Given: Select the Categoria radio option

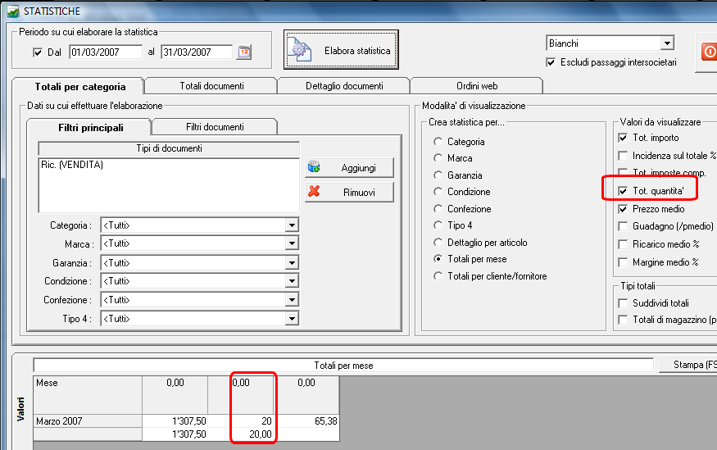Looking at the screenshot, I should pyautogui.click(x=438, y=142).
